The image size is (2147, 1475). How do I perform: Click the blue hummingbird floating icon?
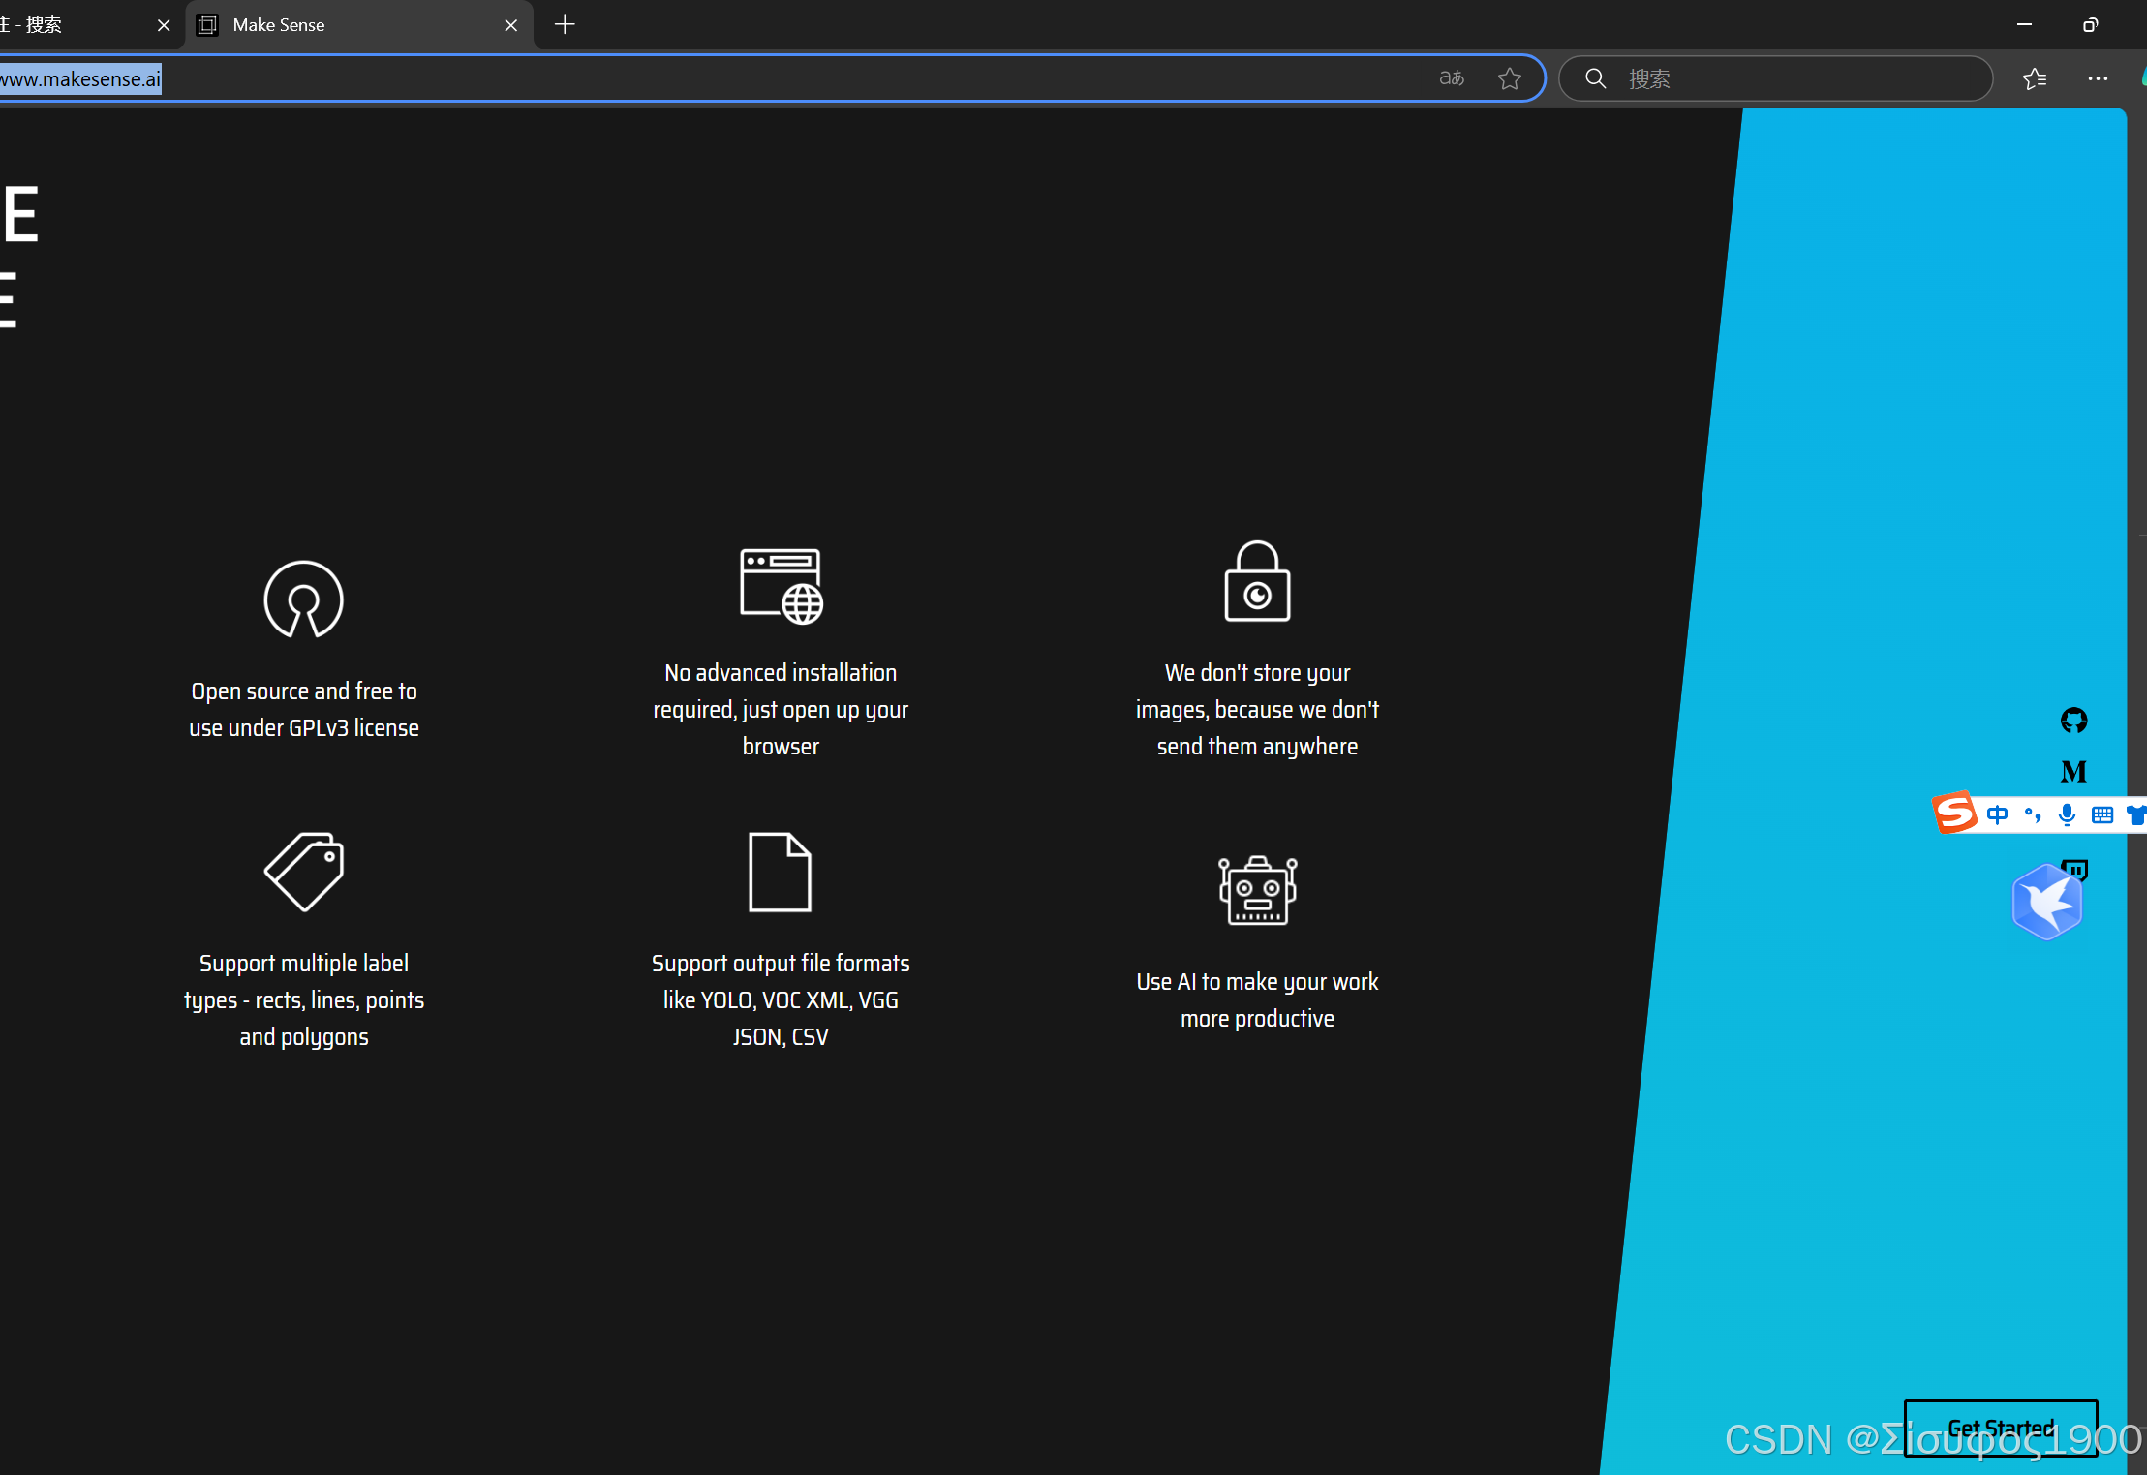coord(2046,903)
